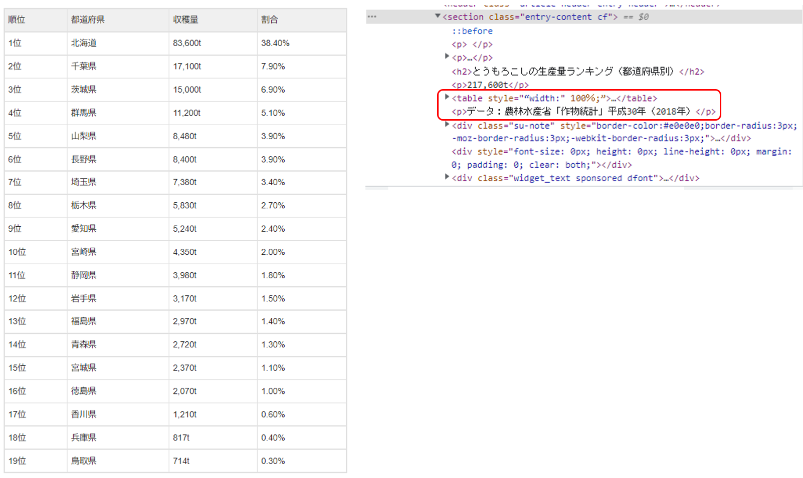Expand the collapsed p element arrow
803x478 pixels.
447,56
